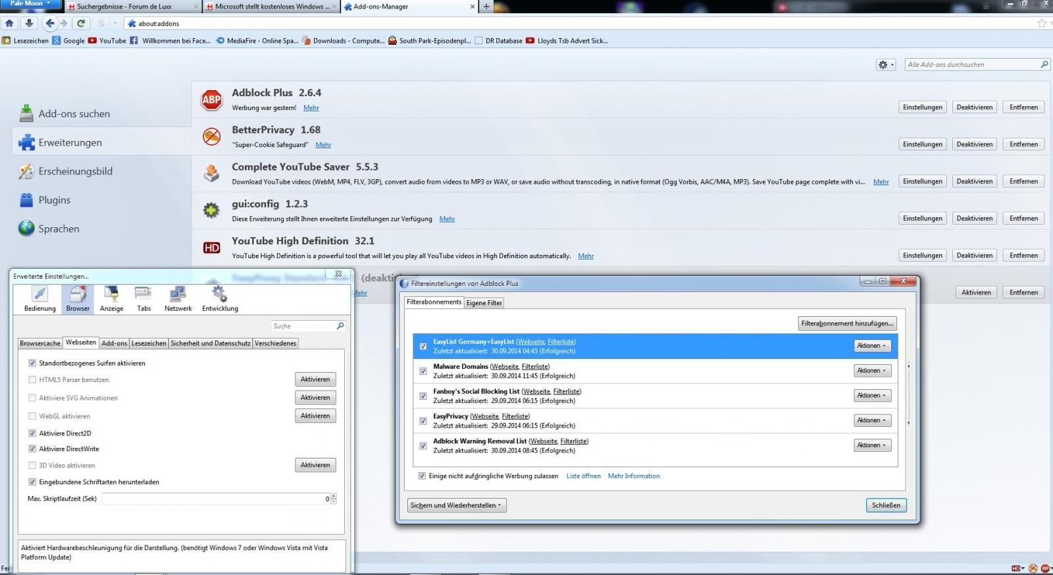Open the Pale Moon application menu
This screenshot has width=1053, height=575.
30,4
